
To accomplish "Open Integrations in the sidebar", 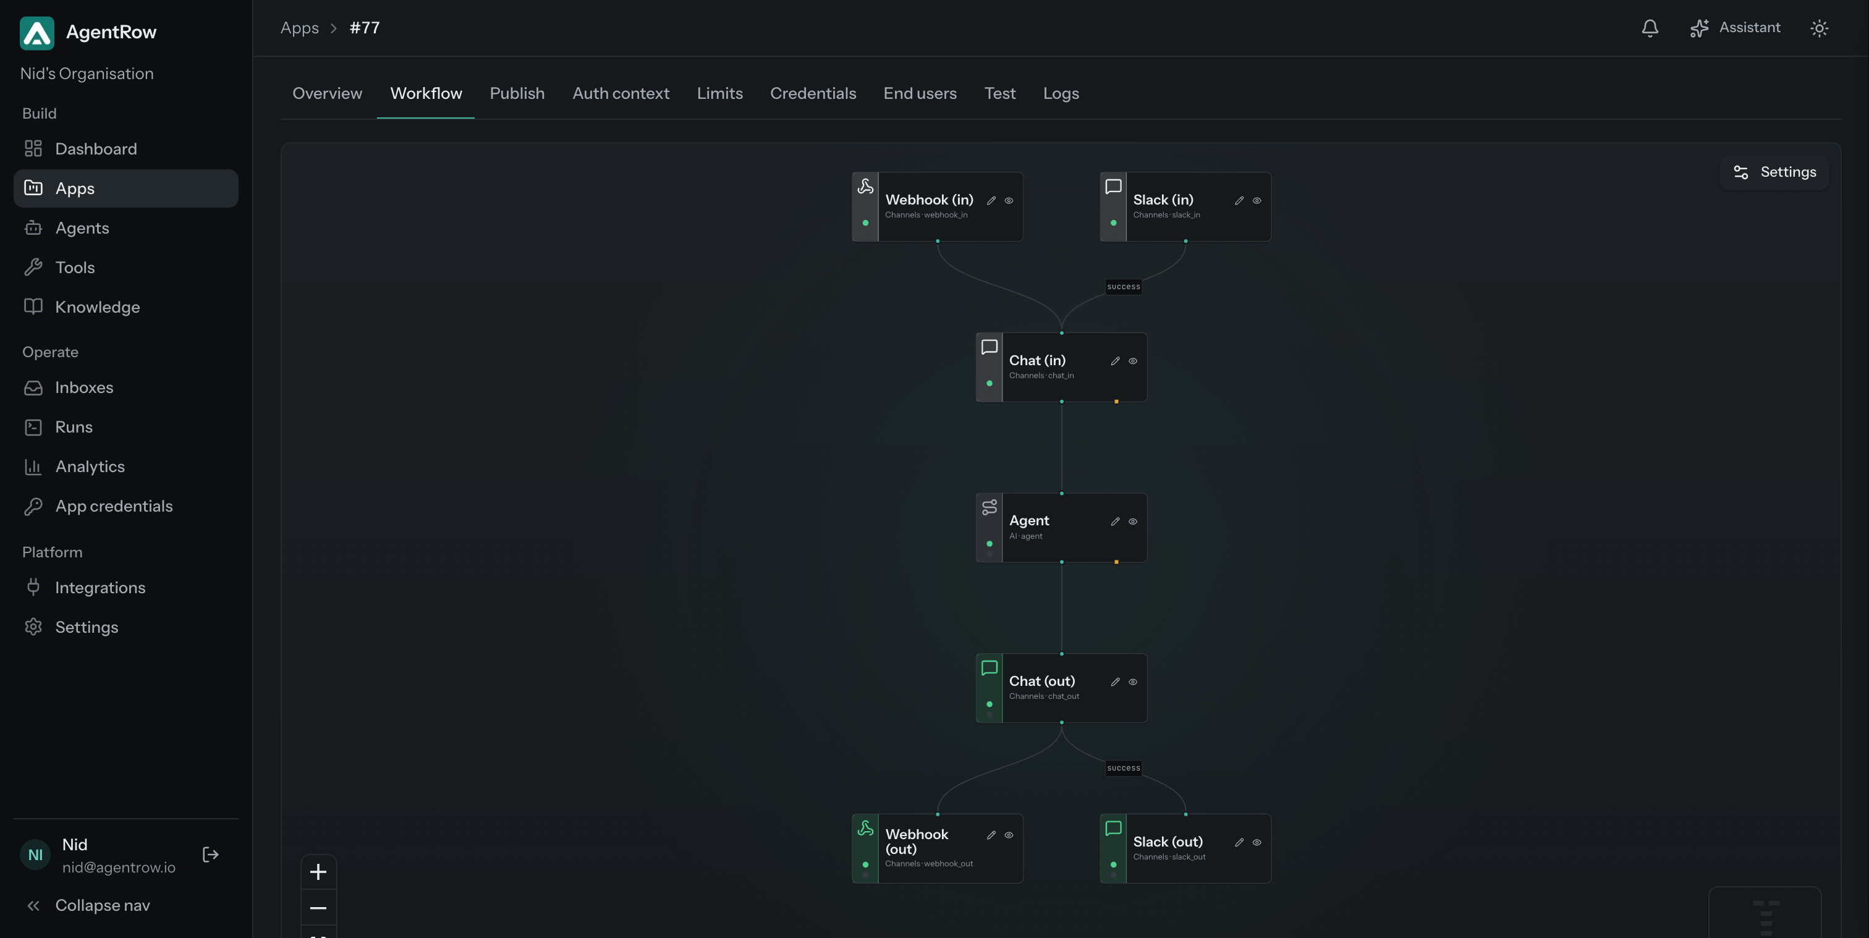I will 125,588.
